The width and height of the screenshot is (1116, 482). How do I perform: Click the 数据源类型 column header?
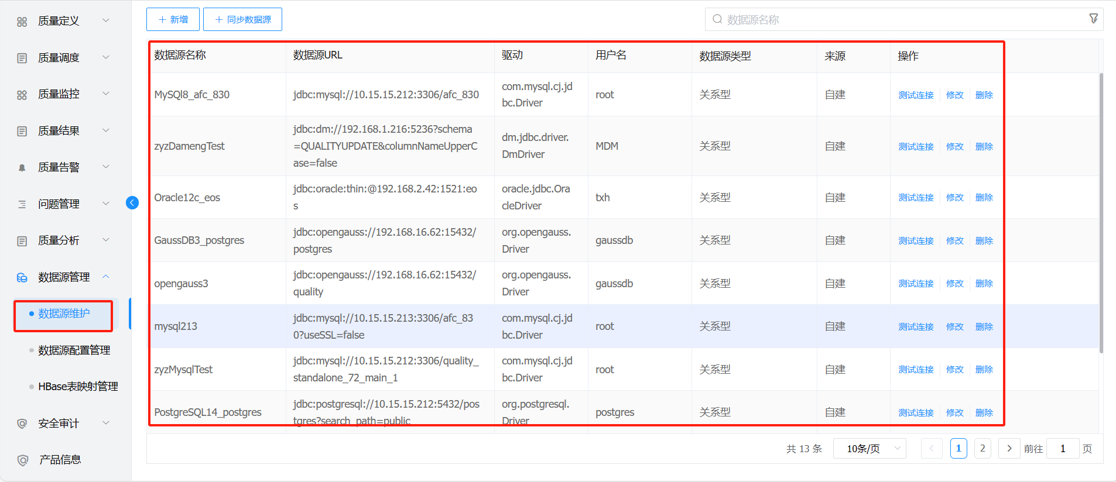pyautogui.click(x=725, y=56)
